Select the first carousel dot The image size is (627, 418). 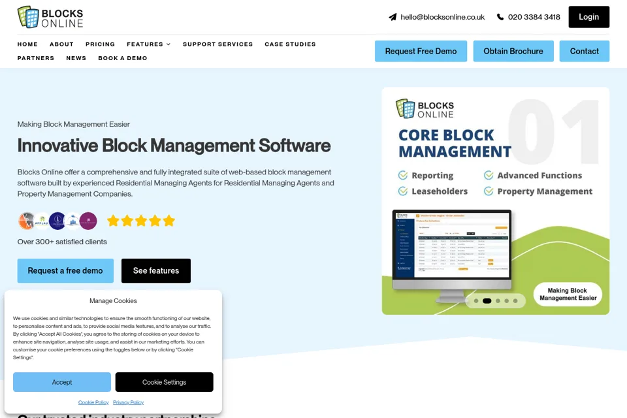point(476,301)
